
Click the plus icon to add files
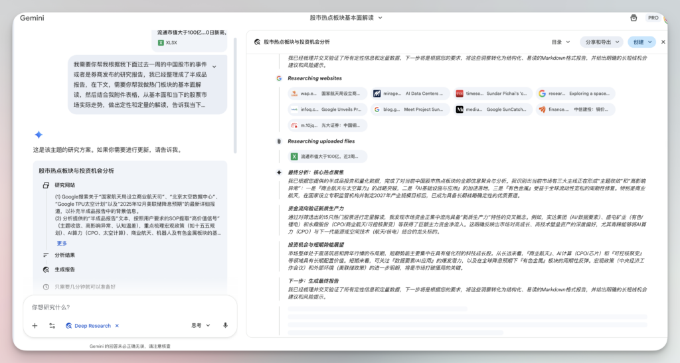35,326
